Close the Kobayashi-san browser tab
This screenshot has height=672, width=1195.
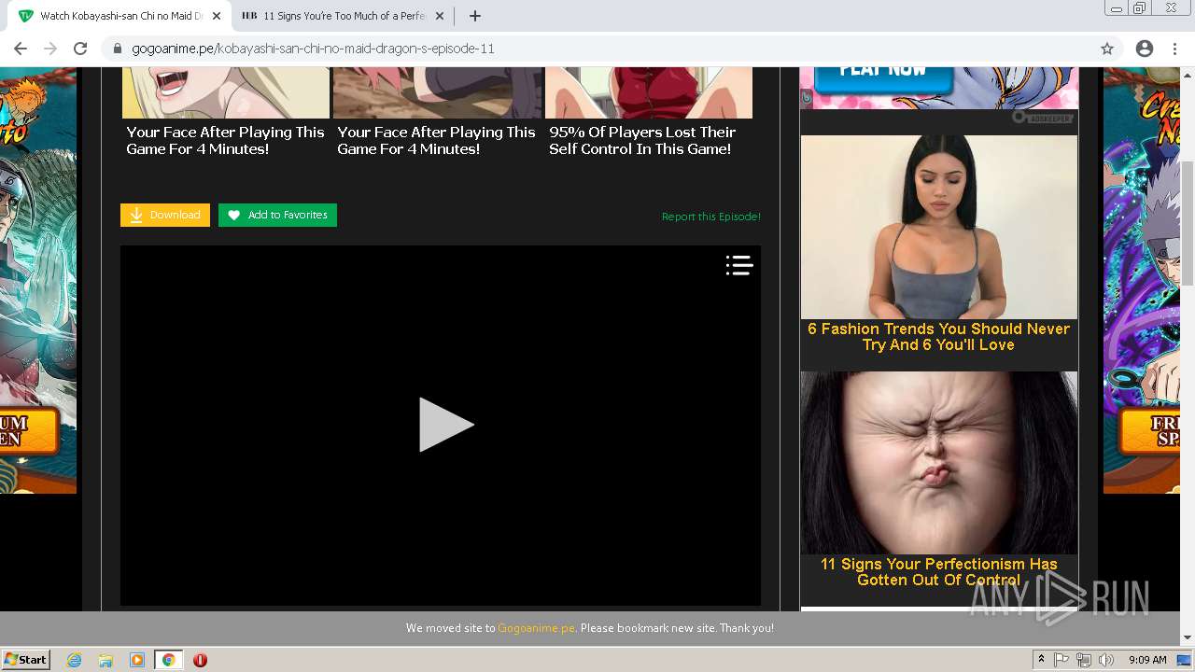click(x=216, y=16)
